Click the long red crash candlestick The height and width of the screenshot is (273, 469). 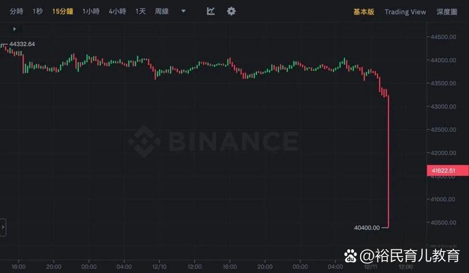388,162
